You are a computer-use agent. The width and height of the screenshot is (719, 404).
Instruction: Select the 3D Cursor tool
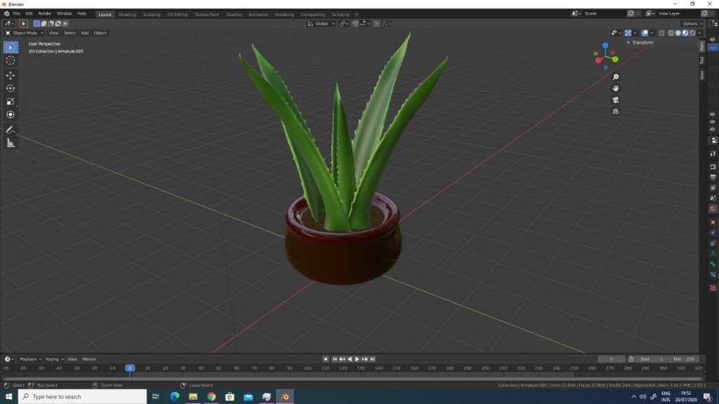(x=11, y=60)
